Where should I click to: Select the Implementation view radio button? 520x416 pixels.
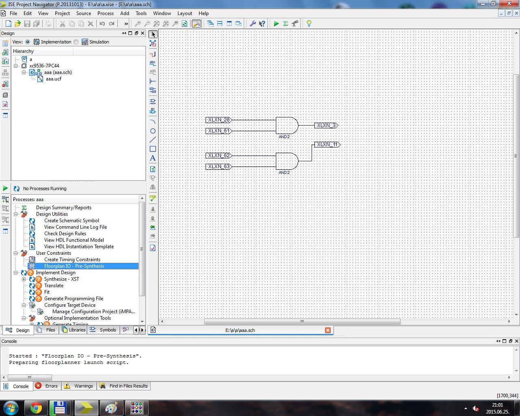(x=28, y=42)
